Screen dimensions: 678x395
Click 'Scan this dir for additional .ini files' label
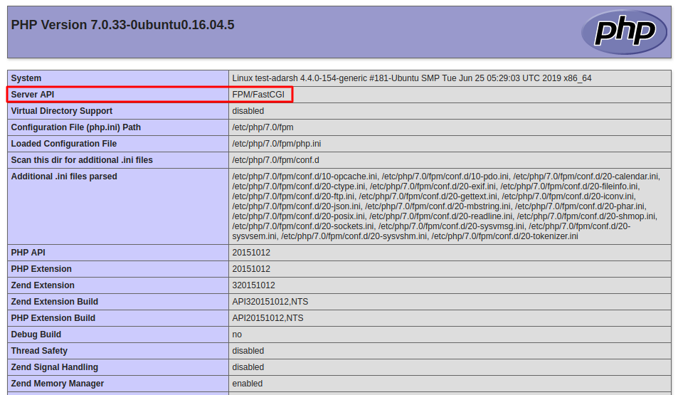[x=82, y=161]
